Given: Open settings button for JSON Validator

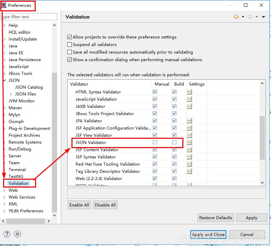Looking at the screenshot, I should [189, 142].
